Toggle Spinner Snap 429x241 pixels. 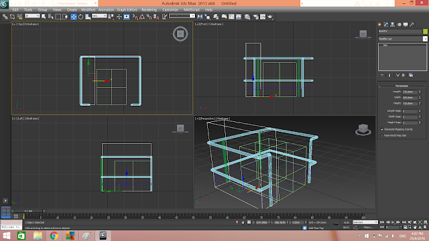pos(156,17)
